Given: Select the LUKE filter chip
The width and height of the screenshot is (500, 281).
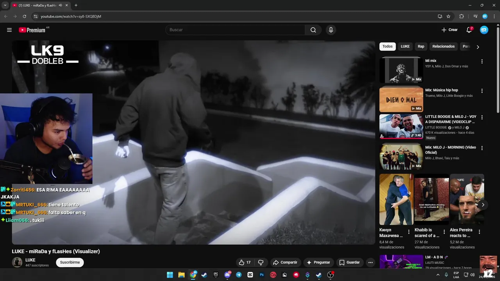Looking at the screenshot, I should point(405,46).
